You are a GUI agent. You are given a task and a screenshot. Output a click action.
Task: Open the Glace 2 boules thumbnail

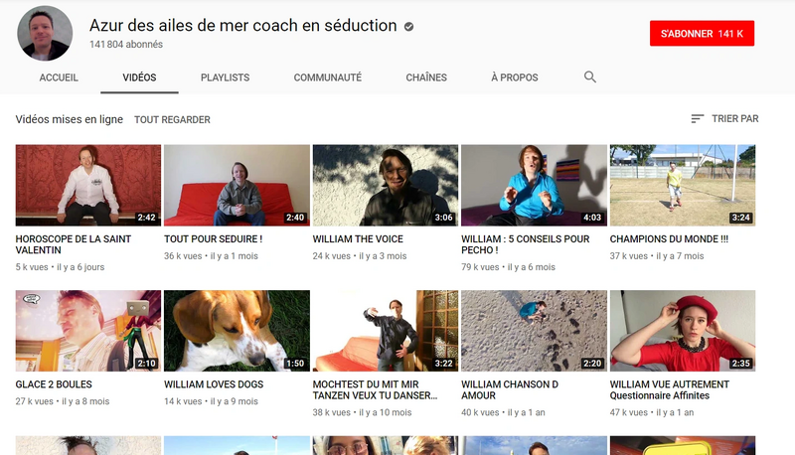pos(88,331)
